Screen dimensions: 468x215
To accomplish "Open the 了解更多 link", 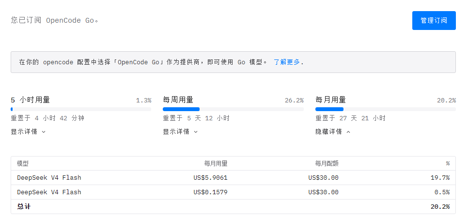I will (286, 62).
